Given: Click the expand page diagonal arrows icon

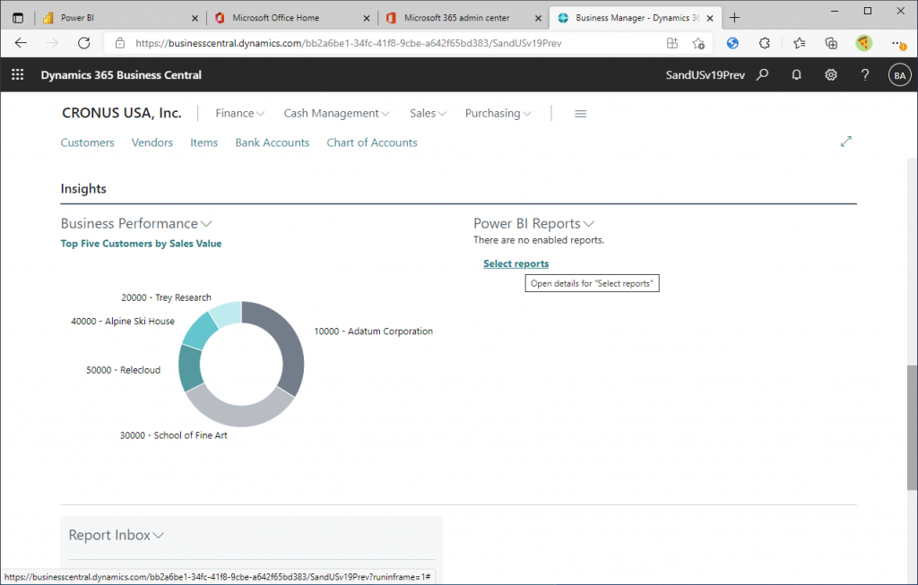Looking at the screenshot, I should pyautogui.click(x=846, y=142).
